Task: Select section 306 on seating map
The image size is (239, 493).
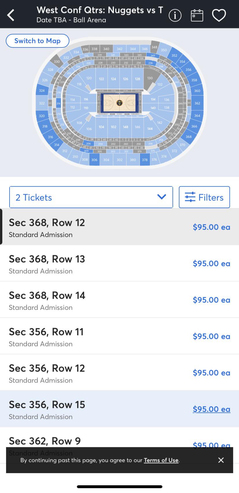Action: (x=94, y=160)
